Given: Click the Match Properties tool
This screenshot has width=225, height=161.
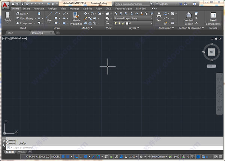Looking at the screenshot, I should tap(76, 19).
